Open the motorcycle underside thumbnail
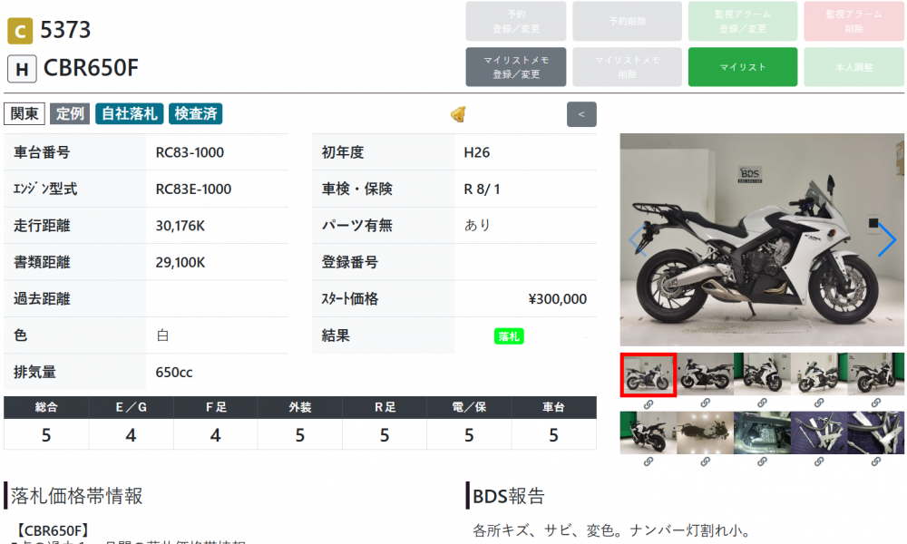This screenshot has height=544, width=907. point(705,432)
